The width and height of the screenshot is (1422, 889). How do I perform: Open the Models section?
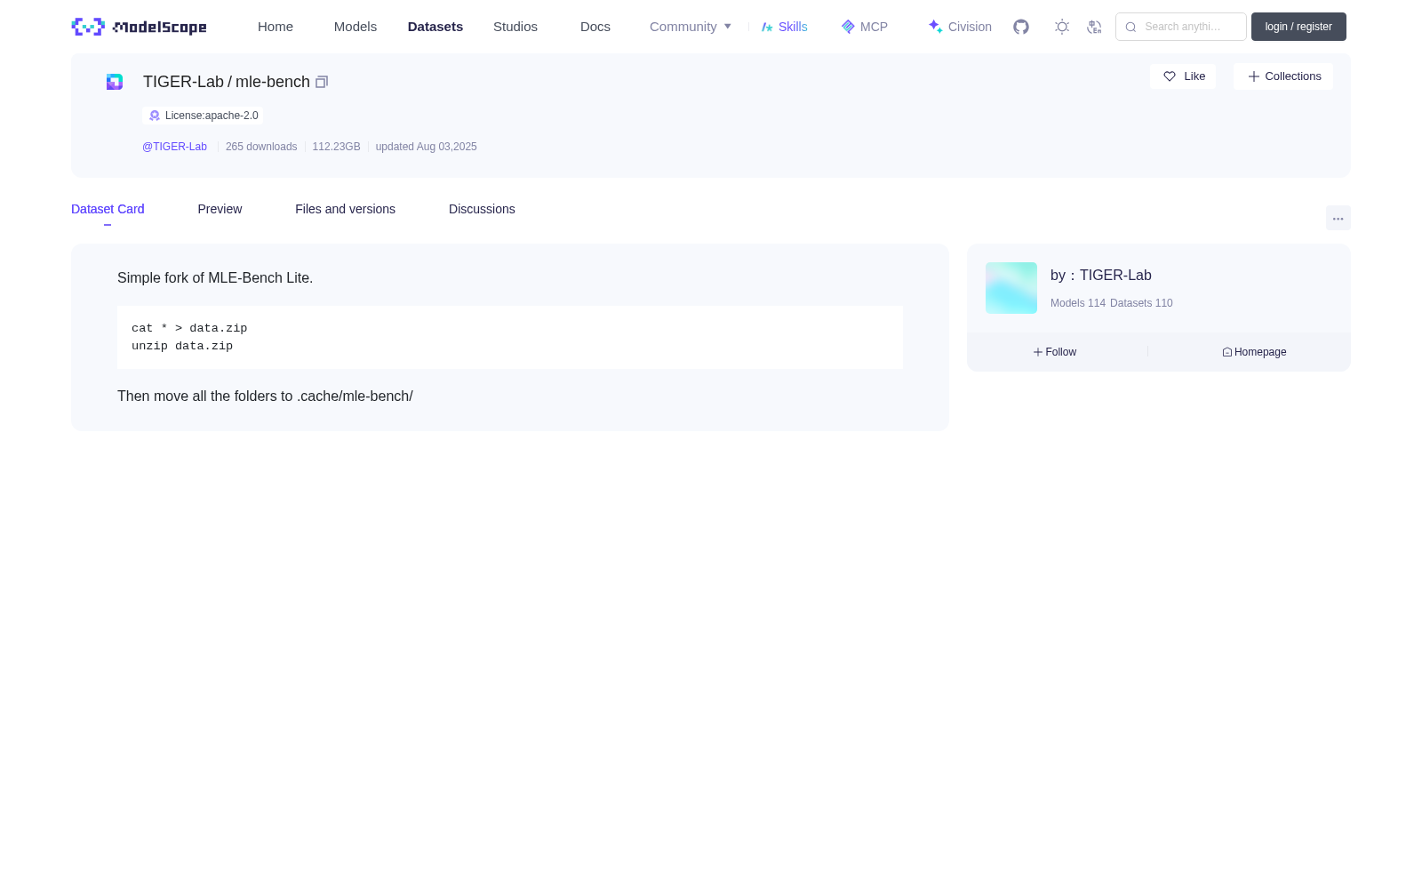tap(355, 27)
